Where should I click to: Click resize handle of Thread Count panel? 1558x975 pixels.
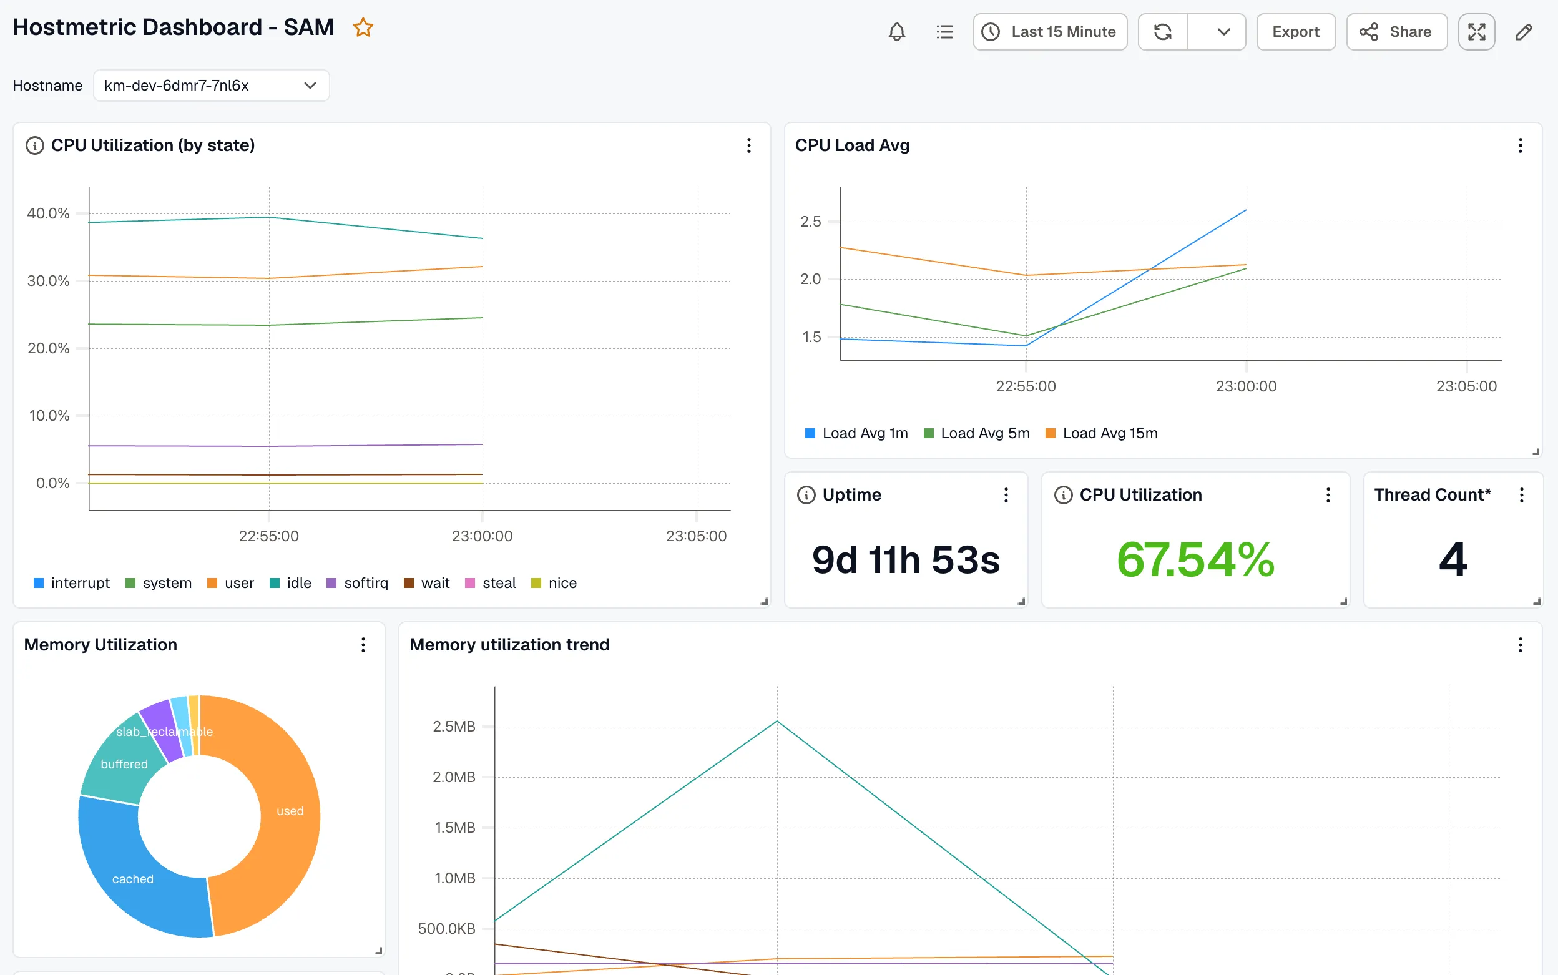coord(1537,601)
